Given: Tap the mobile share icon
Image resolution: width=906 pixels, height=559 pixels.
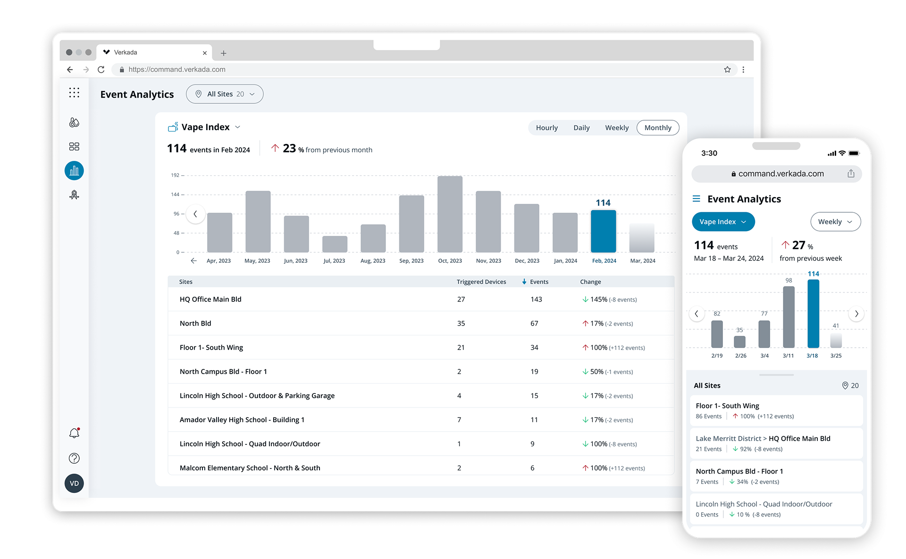Looking at the screenshot, I should (x=851, y=174).
